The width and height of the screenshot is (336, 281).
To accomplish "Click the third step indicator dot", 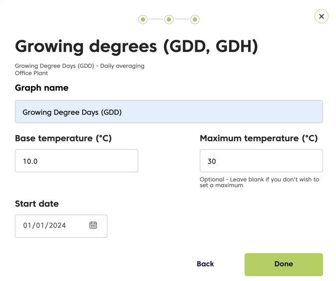I will coord(195,19).
